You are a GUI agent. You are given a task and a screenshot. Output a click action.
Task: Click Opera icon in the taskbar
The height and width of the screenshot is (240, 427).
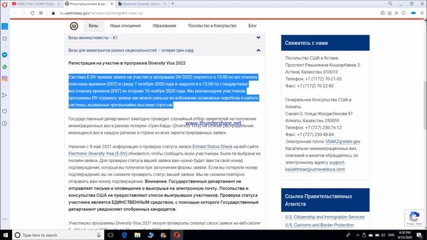[x=177, y=235]
